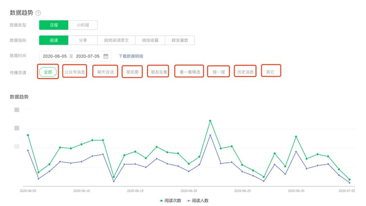Select the 看一看精选 channel filter

[x=189, y=72]
